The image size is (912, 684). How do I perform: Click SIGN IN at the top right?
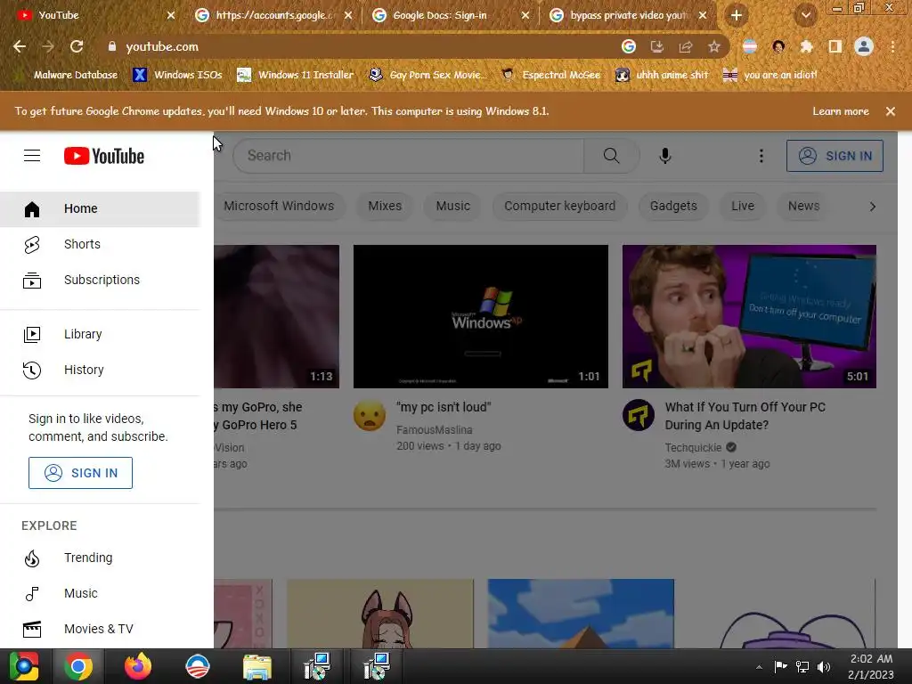pos(835,156)
